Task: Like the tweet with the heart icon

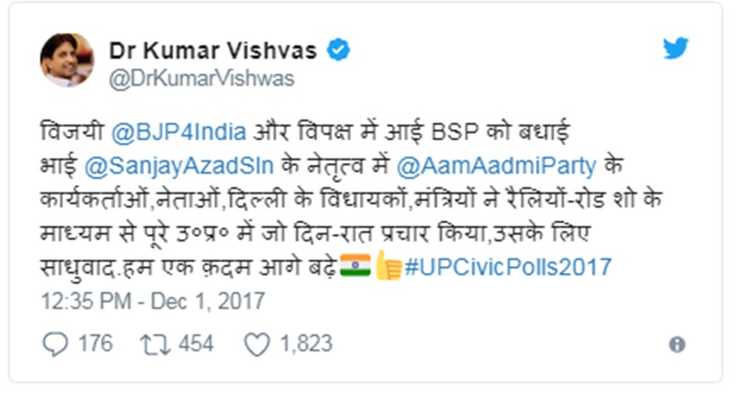Action: (257, 344)
